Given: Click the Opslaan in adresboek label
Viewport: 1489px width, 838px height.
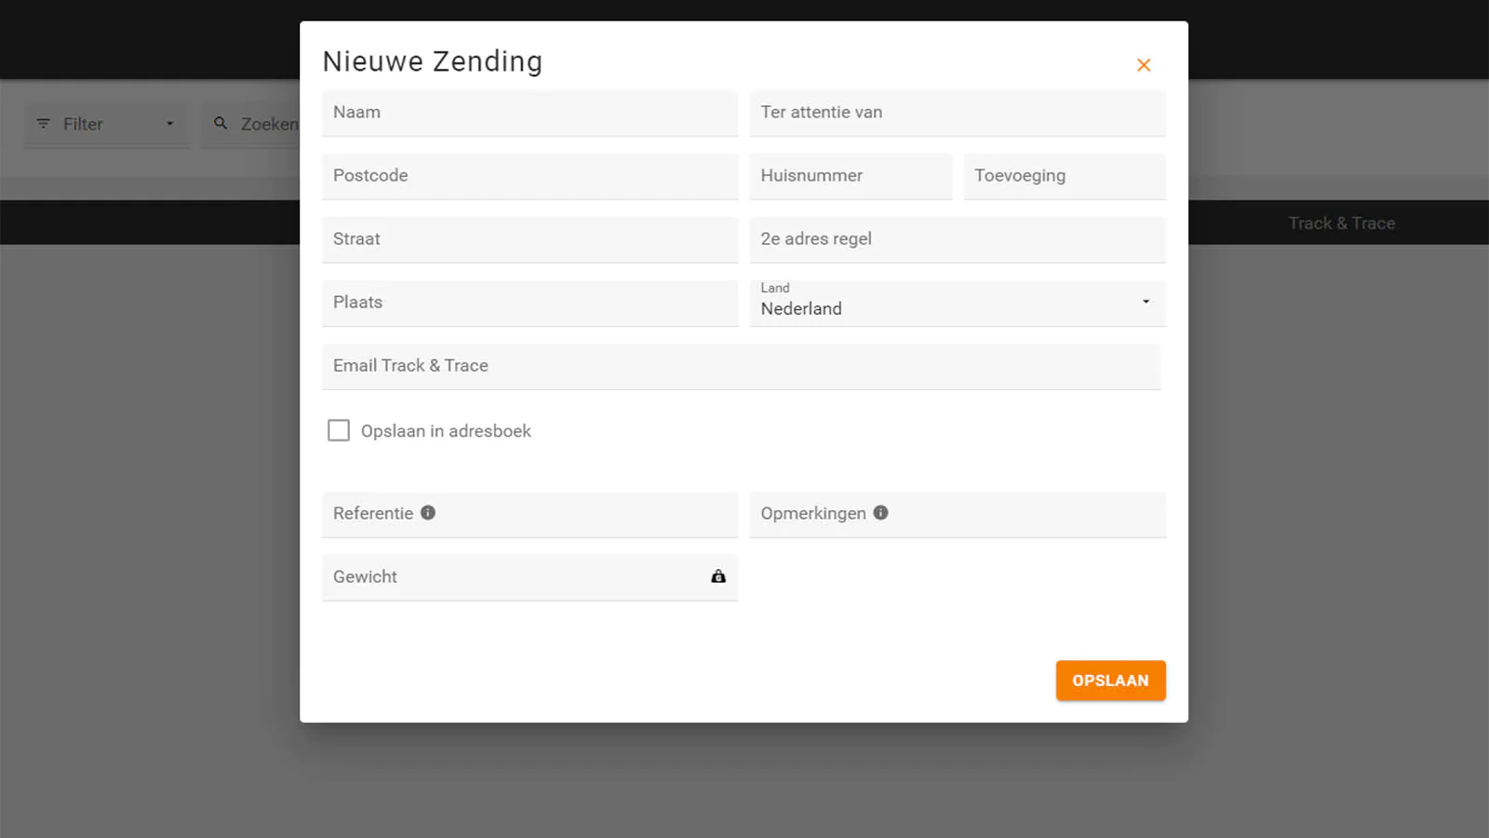Looking at the screenshot, I should click(x=446, y=431).
